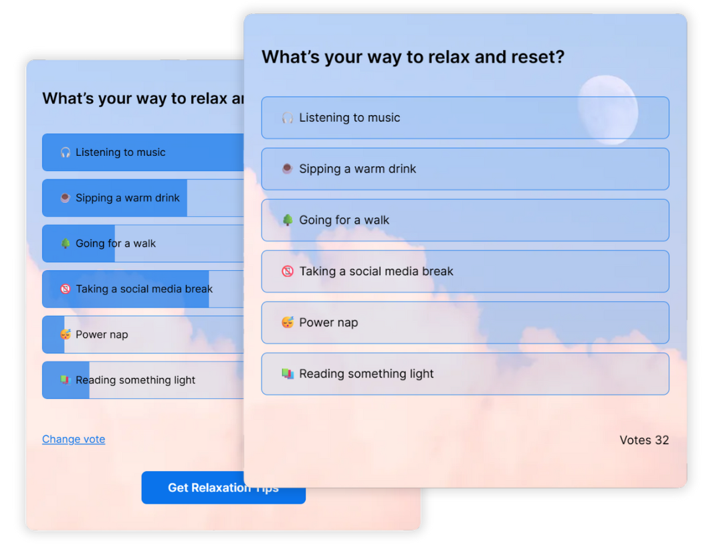715x548 pixels.
Task: Click the coffee cup icon in the front poll
Action: tap(288, 169)
